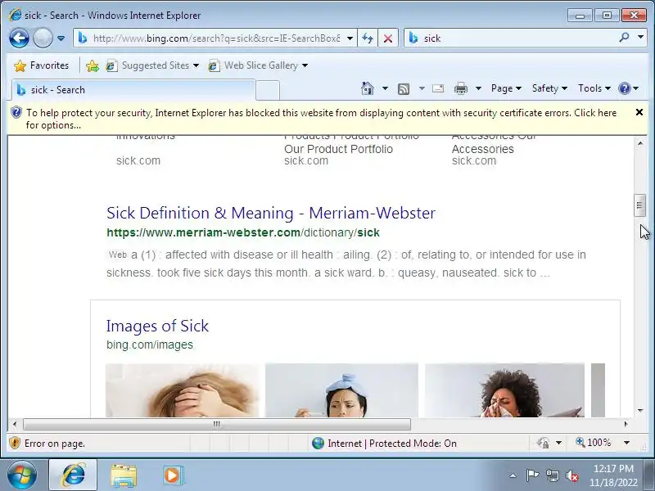Click the Action Center flag icon
Screen dimensions: 655x491
[532, 475]
